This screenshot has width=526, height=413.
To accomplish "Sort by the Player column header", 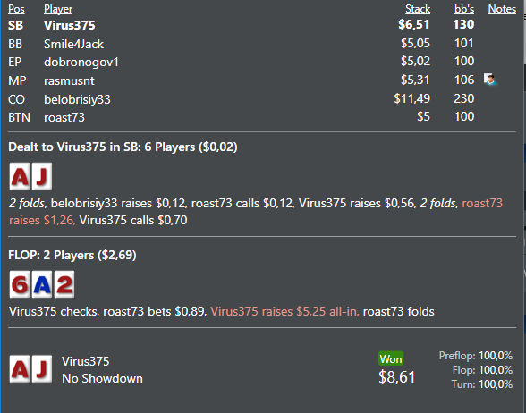I will tap(58, 9).
